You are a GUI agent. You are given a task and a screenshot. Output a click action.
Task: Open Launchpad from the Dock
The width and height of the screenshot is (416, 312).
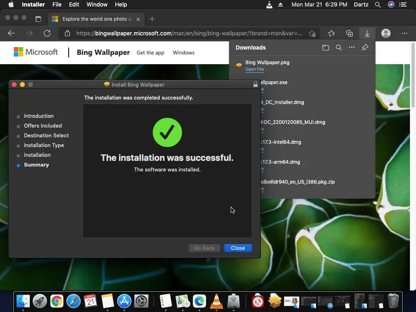point(40,301)
